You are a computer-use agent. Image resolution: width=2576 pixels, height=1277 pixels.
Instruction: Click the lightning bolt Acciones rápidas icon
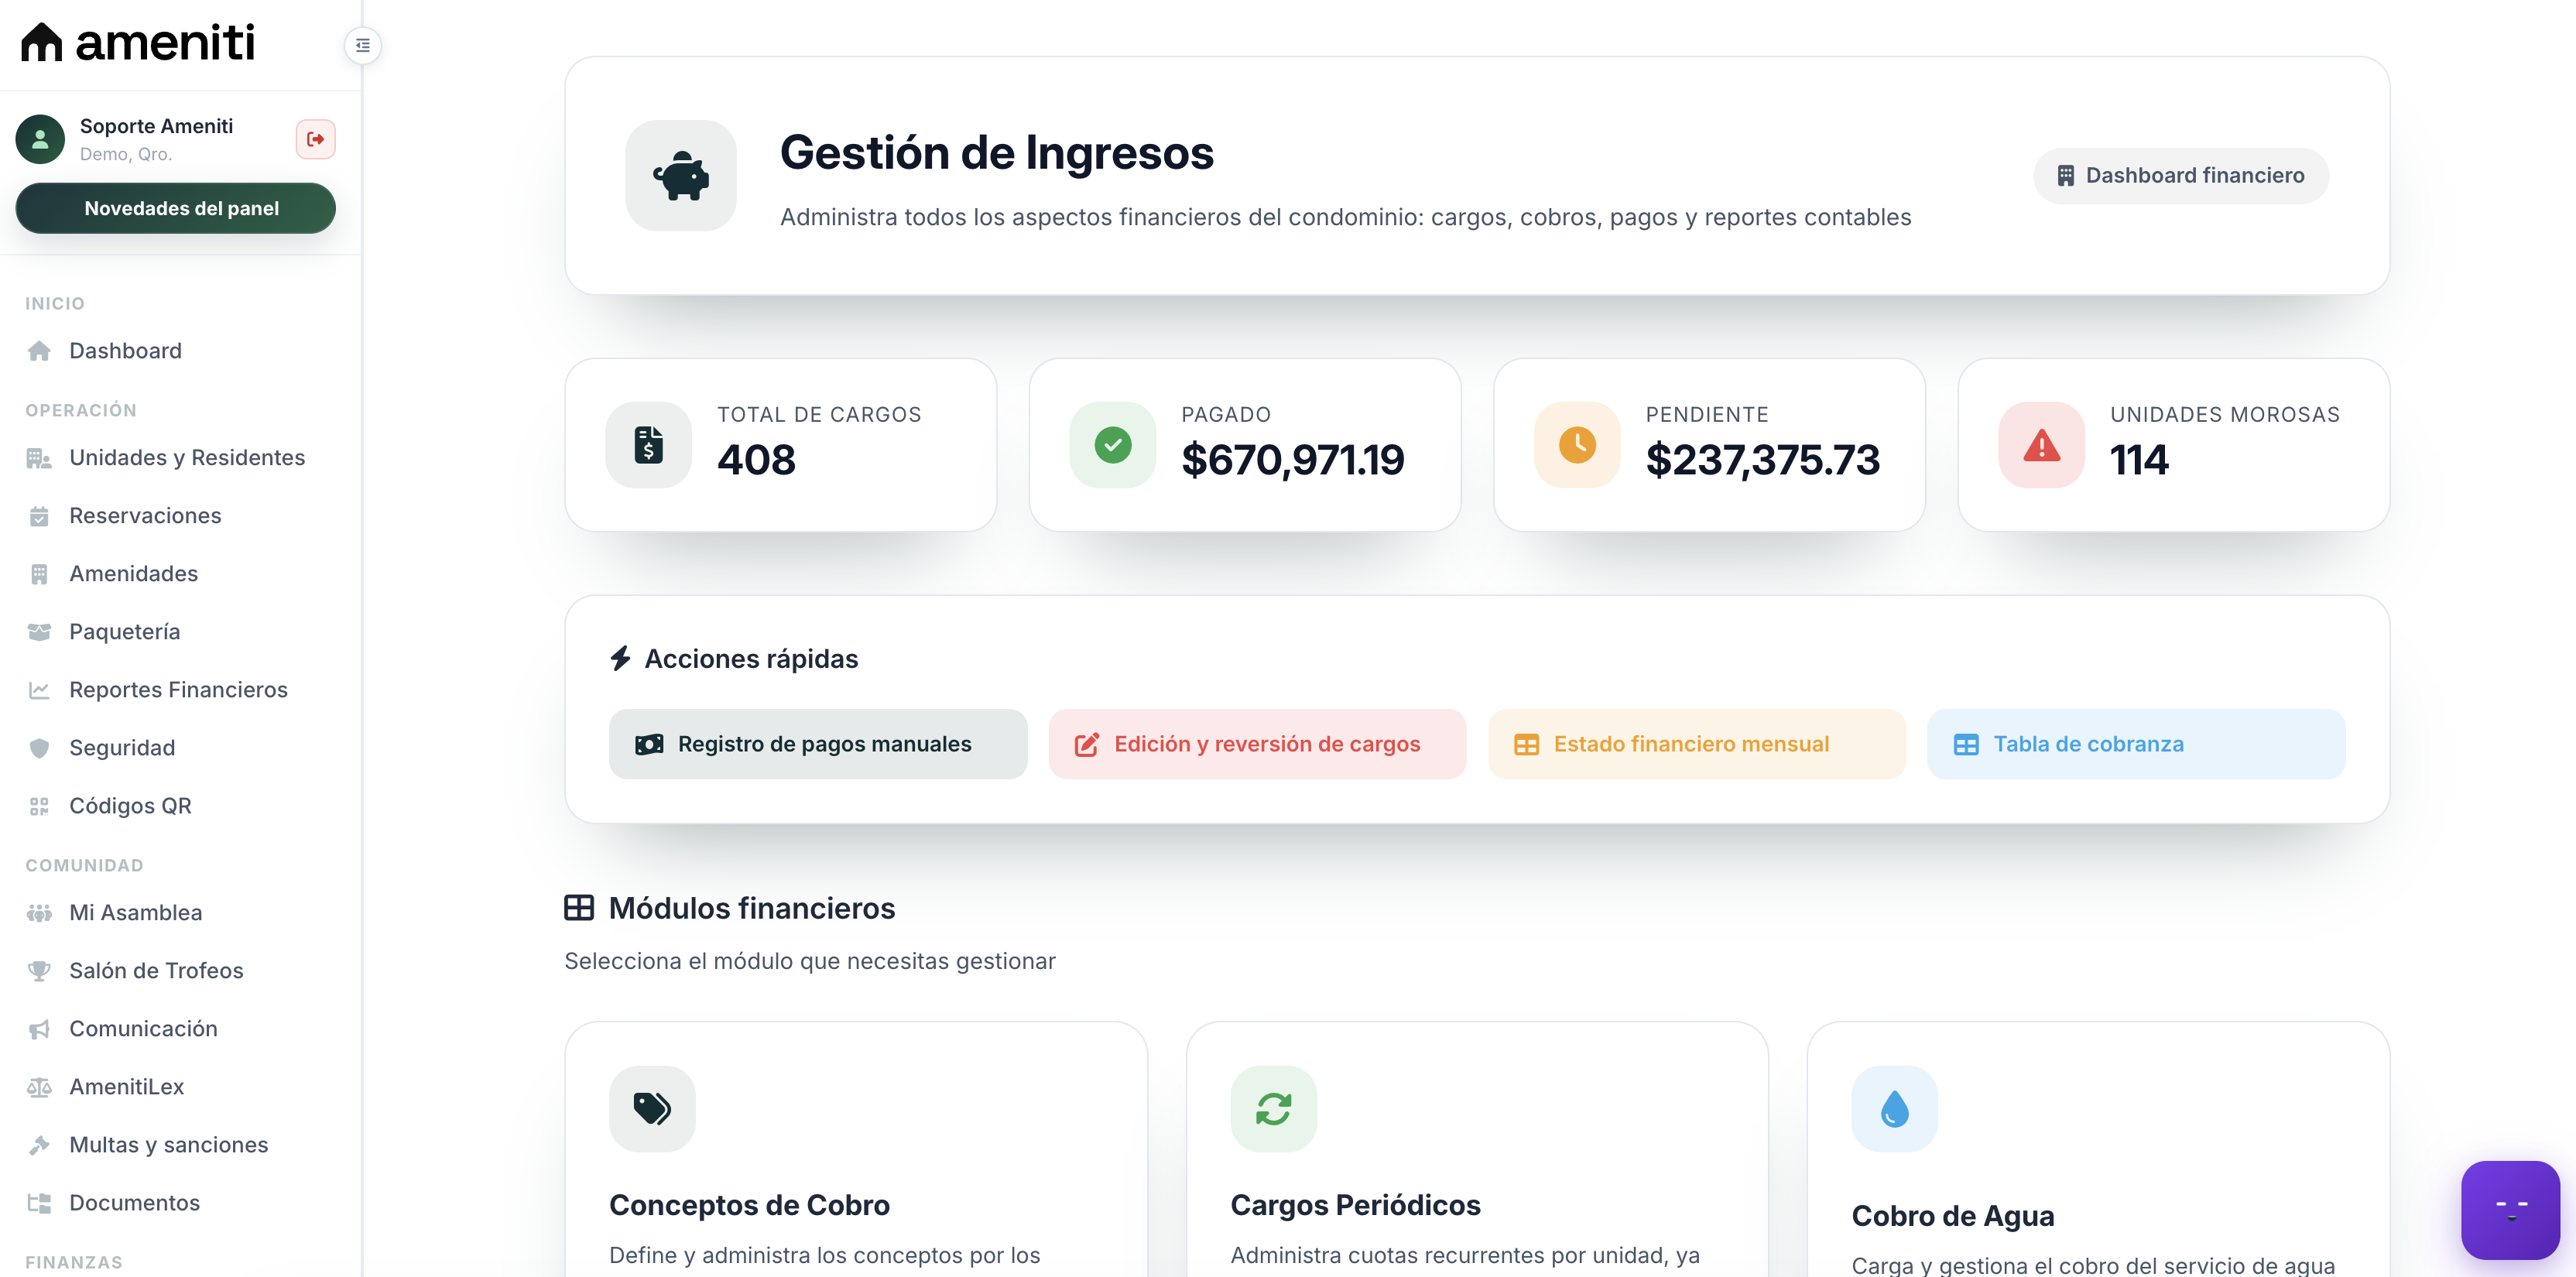click(x=621, y=658)
